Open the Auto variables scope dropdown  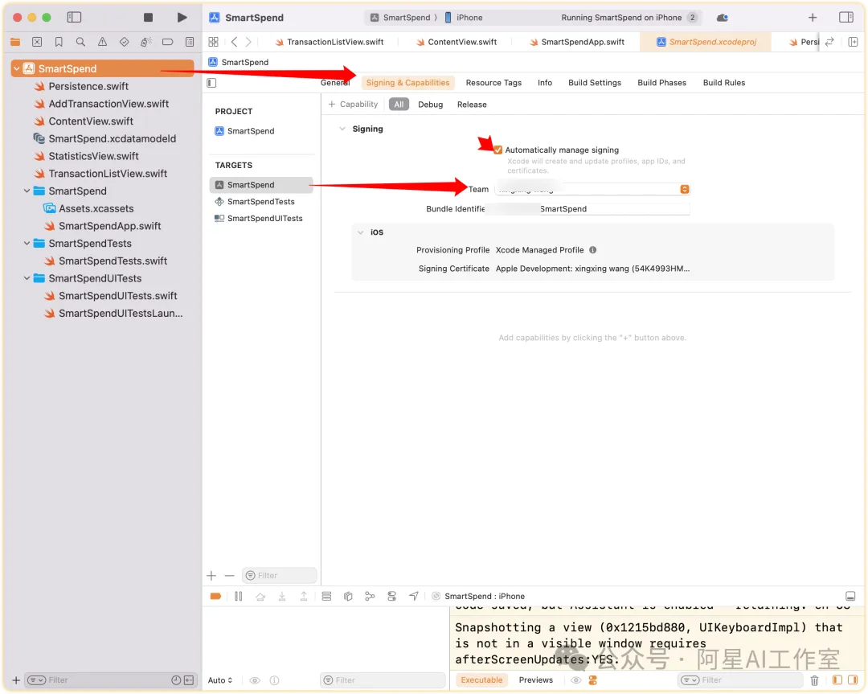220,680
